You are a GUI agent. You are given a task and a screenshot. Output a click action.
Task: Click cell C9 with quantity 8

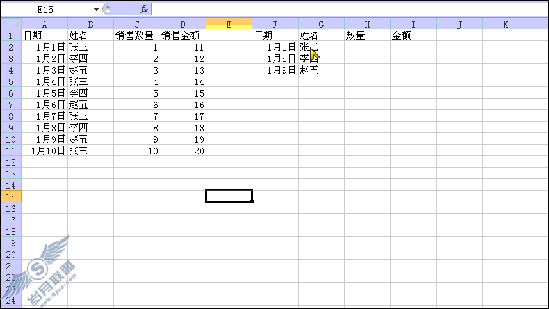(x=137, y=127)
